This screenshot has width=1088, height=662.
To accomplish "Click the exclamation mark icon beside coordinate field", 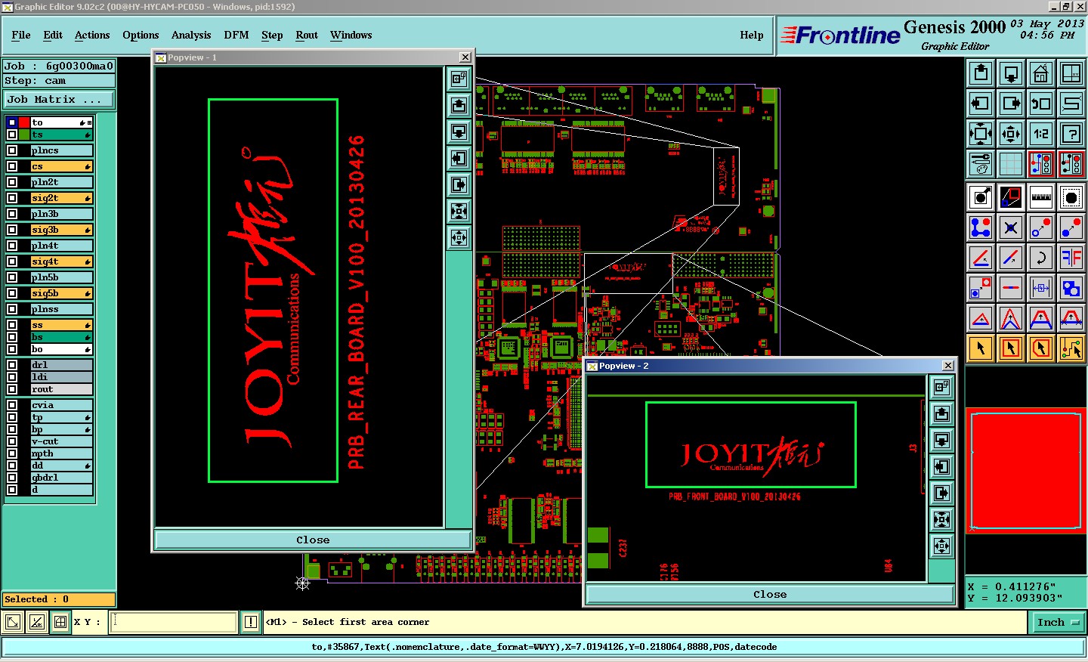I will click(x=251, y=622).
